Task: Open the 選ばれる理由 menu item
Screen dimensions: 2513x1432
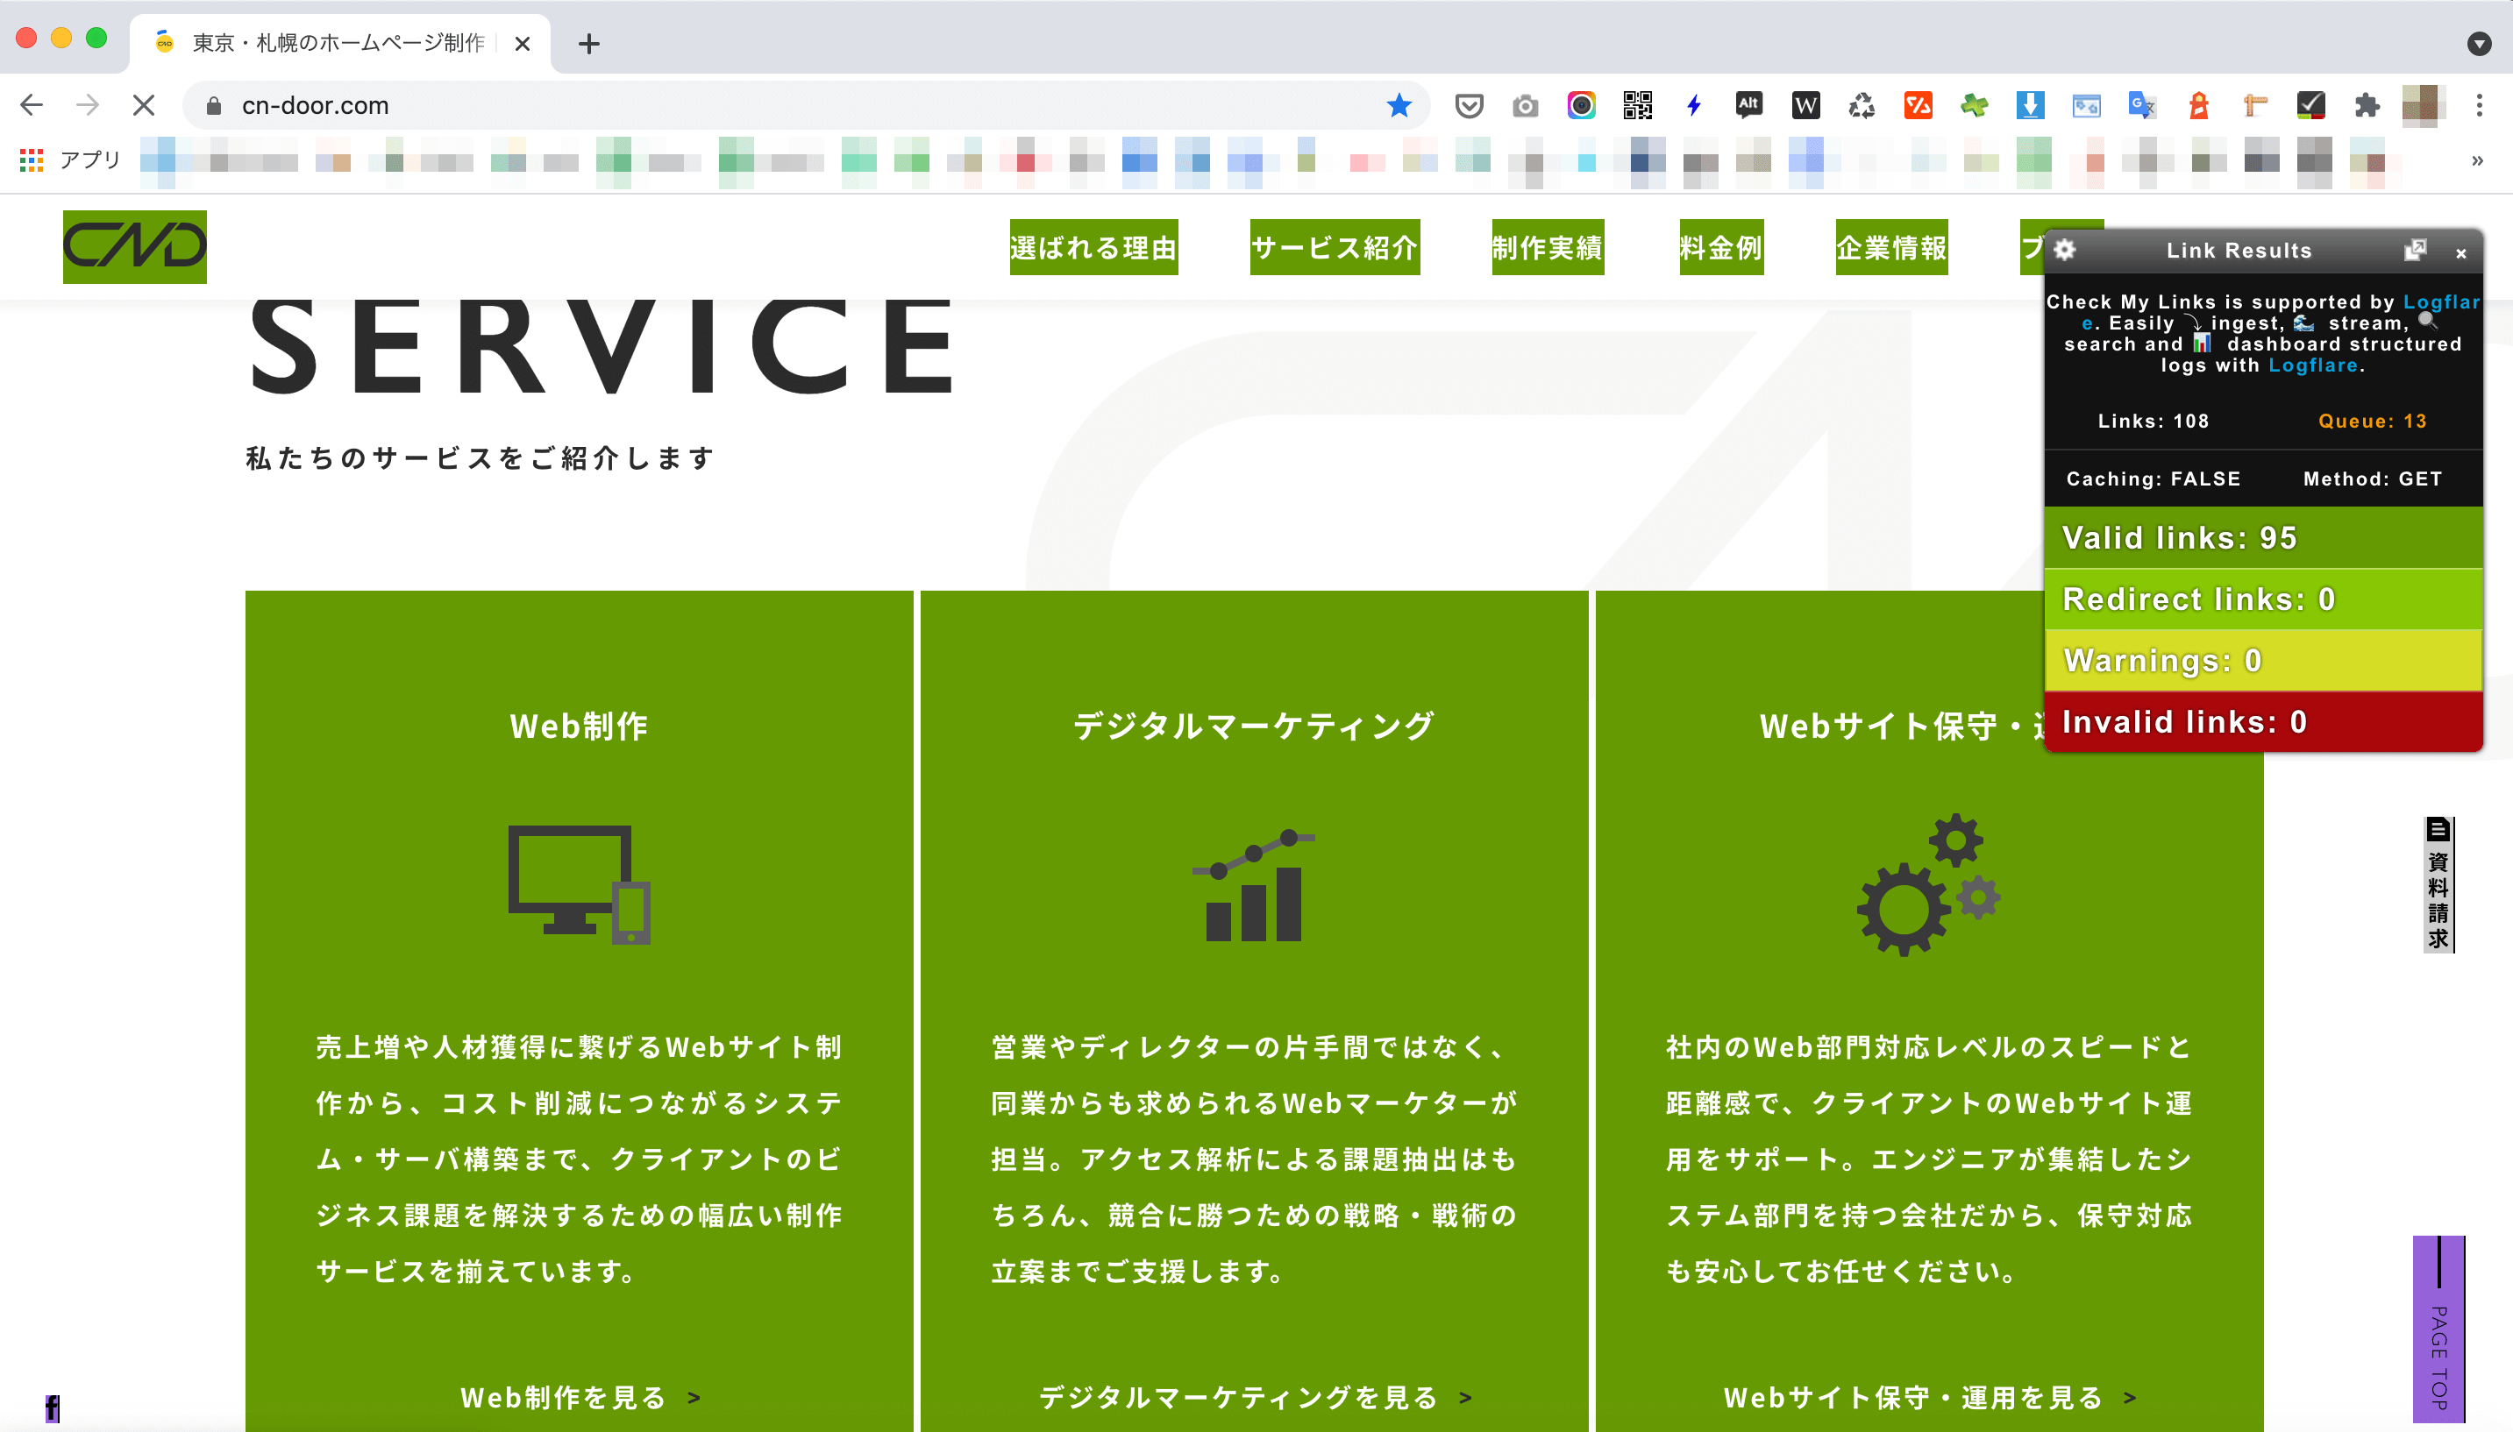Action: (x=1093, y=247)
